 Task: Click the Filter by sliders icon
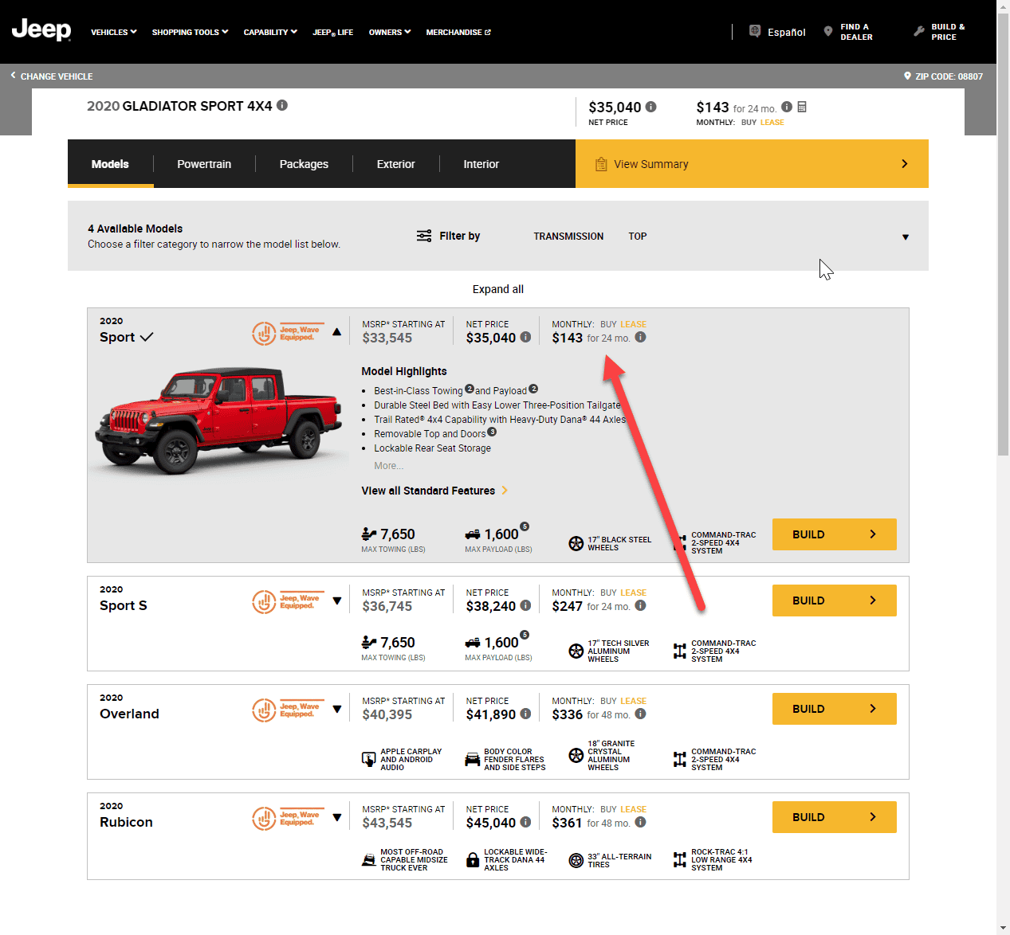pos(424,236)
